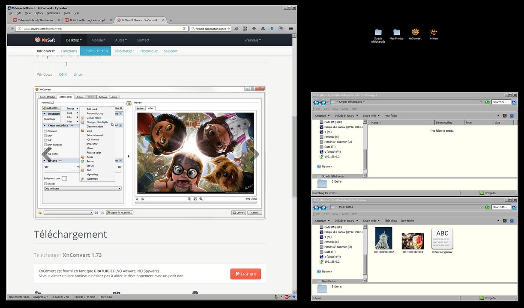Open the Bookmarks menu in Cyberfox
The image size is (524, 308).
53,13
